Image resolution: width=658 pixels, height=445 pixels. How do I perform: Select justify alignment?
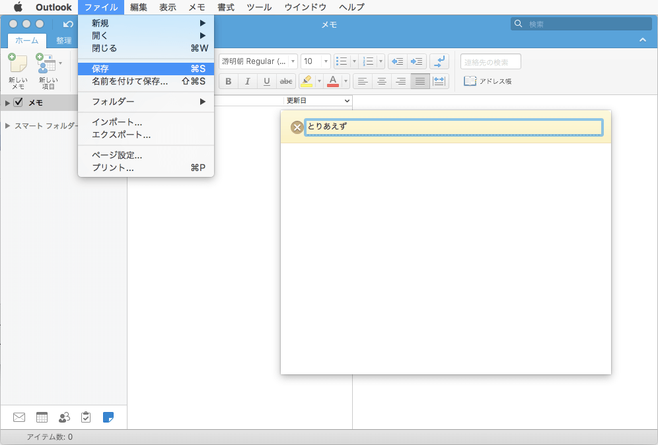coord(420,81)
